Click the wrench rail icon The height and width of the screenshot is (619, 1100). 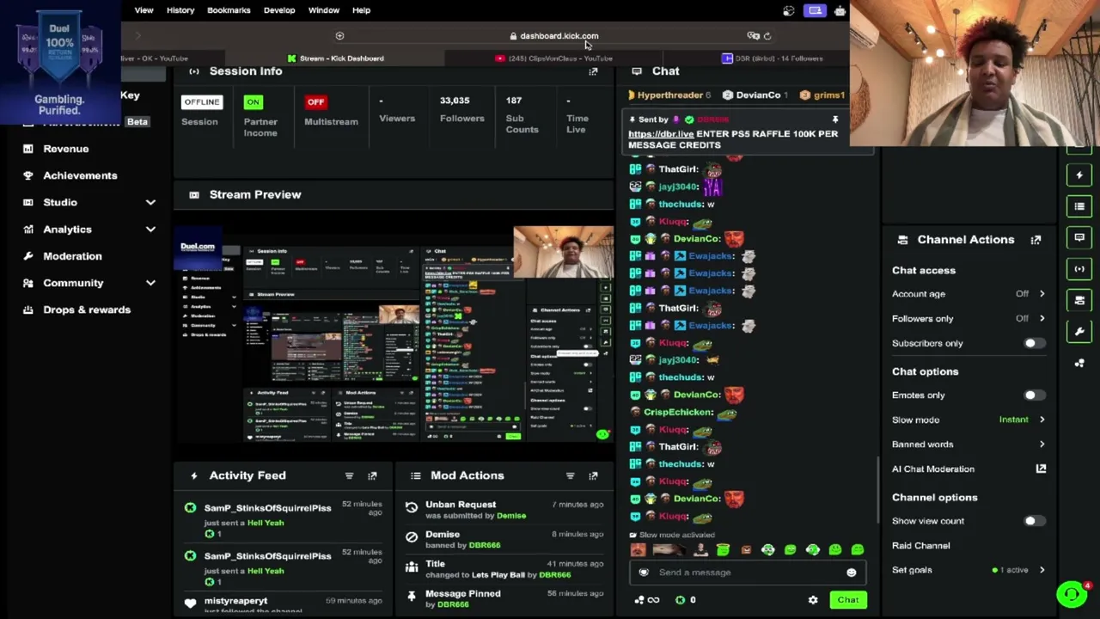pos(1079,331)
